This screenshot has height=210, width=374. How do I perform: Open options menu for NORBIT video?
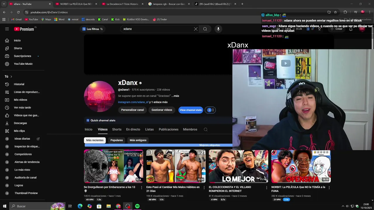329,188
